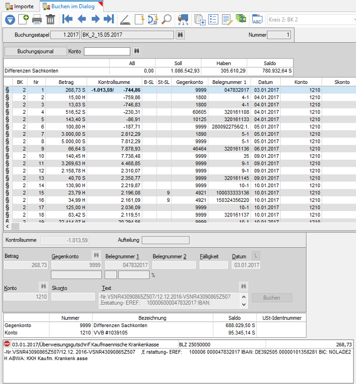
Task: Click the ABC label icon
Action: coord(257,19)
